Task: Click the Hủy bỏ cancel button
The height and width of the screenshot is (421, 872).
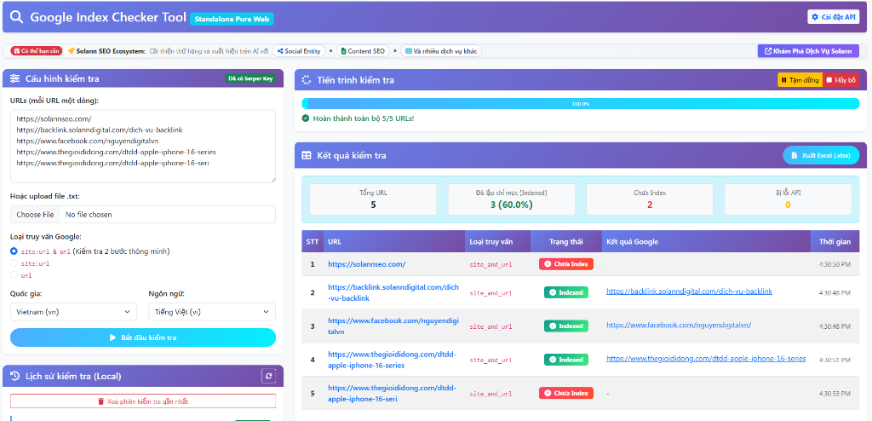Action: [x=840, y=80]
